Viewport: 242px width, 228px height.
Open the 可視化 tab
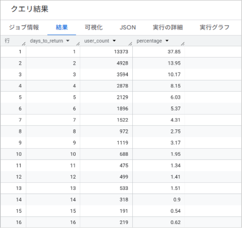tap(93, 27)
